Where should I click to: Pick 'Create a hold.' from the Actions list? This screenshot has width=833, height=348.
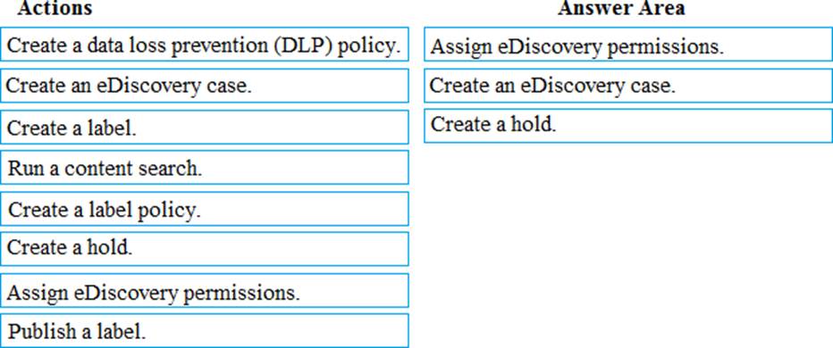[205, 249]
